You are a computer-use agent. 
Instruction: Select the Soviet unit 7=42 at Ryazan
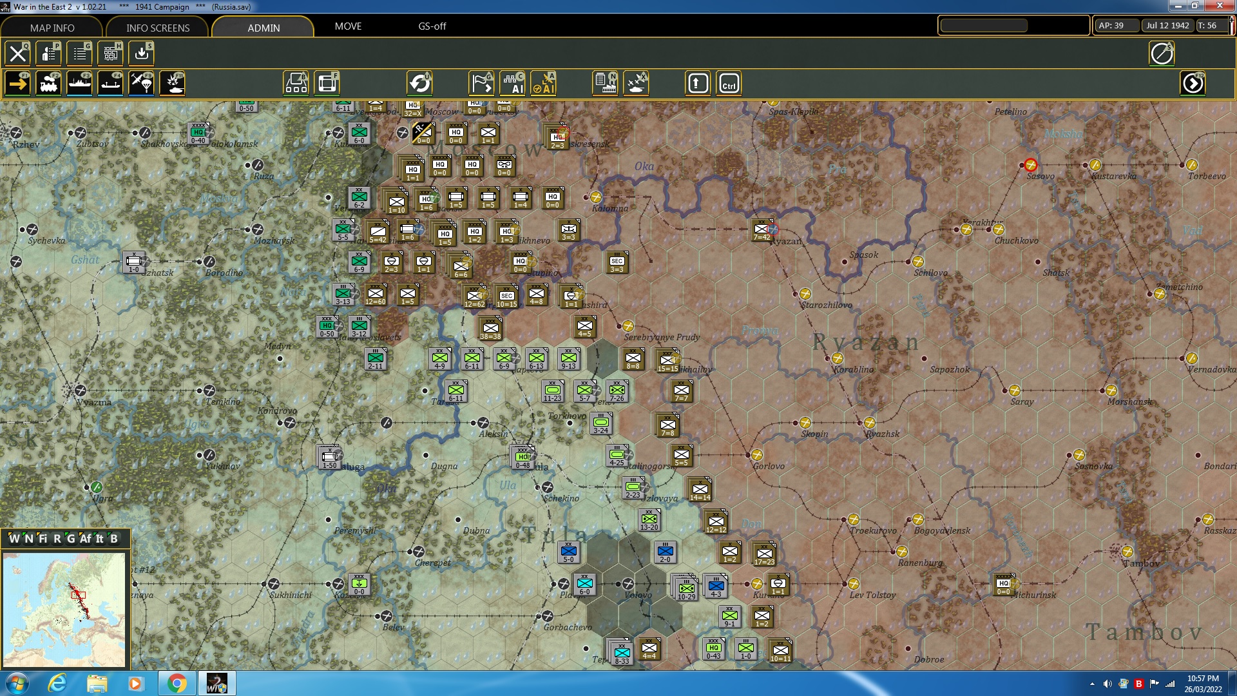click(x=762, y=231)
